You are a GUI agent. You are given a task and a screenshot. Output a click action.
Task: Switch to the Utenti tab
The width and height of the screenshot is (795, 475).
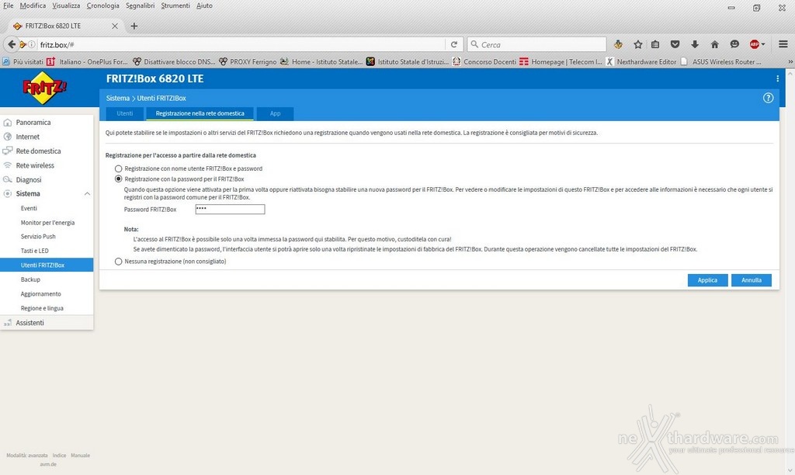tap(125, 113)
